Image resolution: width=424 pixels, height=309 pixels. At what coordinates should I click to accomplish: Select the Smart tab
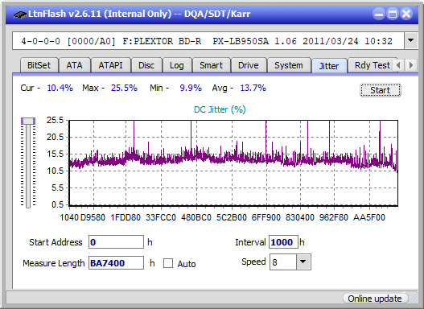(x=211, y=65)
